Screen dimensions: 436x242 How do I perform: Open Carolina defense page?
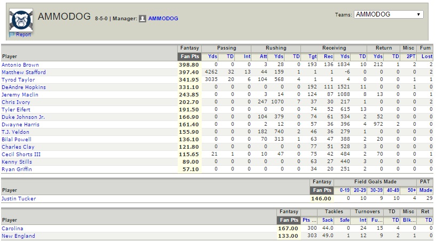pyautogui.click(x=12, y=228)
